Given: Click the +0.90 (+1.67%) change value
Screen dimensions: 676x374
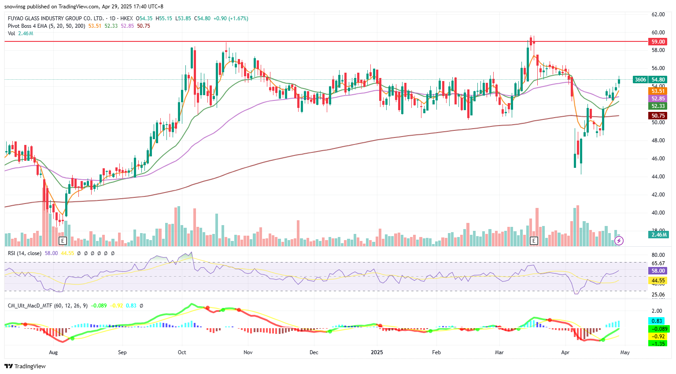Looking at the screenshot, I should 231,19.
